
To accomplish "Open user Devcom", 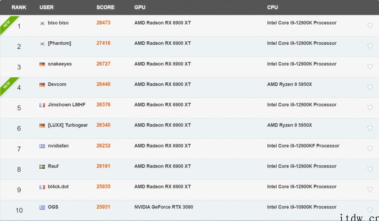I will [x=57, y=84].
